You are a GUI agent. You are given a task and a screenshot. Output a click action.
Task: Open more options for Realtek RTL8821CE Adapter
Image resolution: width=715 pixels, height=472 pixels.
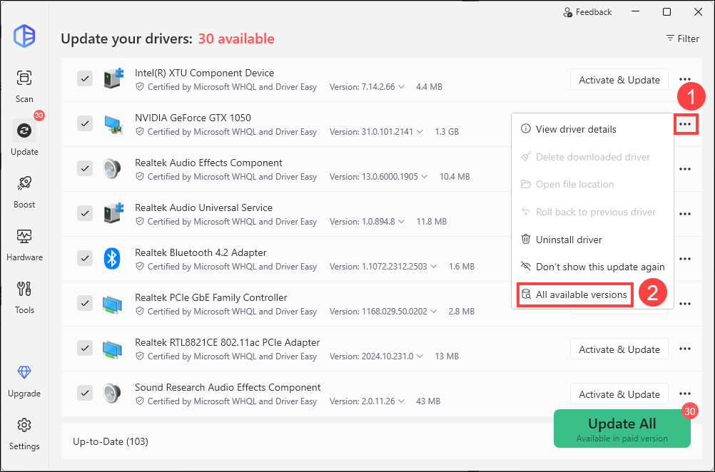(685, 349)
